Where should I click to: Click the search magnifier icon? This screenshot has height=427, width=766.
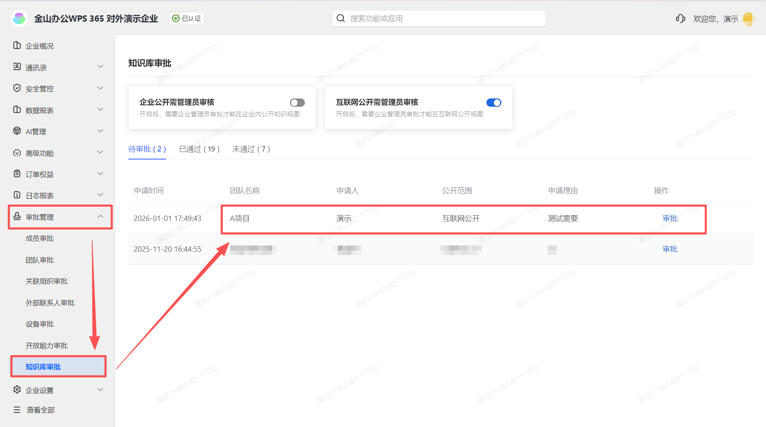click(x=341, y=18)
